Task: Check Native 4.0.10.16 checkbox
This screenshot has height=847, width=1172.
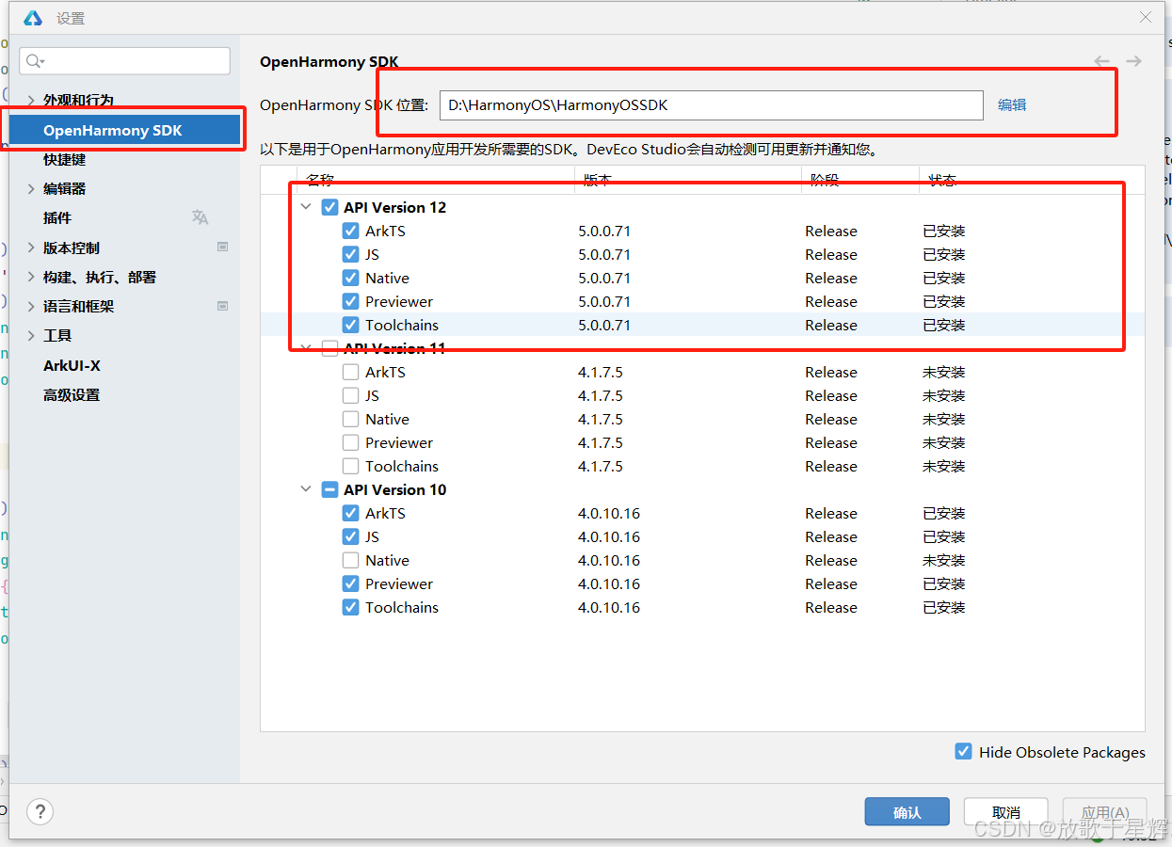Action: [350, 560]
